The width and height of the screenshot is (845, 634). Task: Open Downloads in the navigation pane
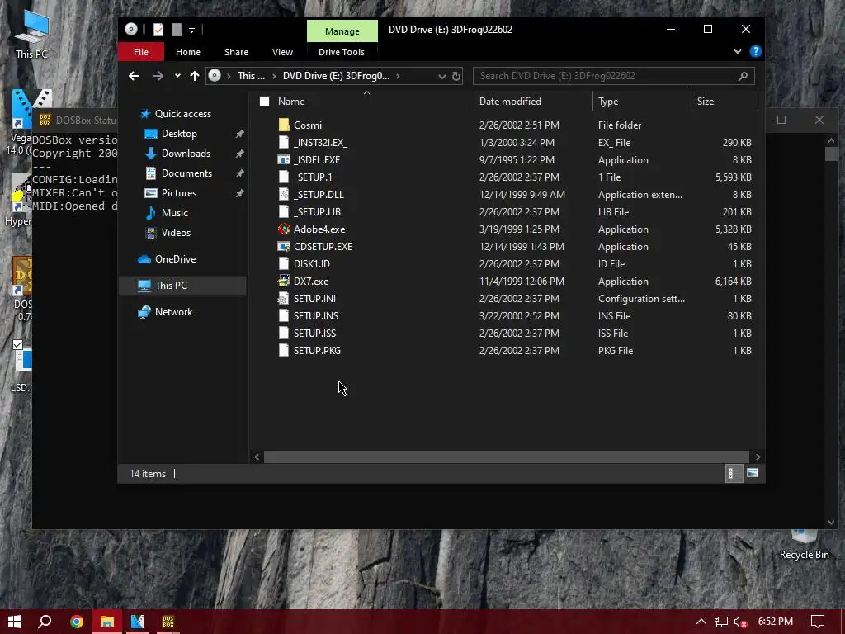(186, 154)
